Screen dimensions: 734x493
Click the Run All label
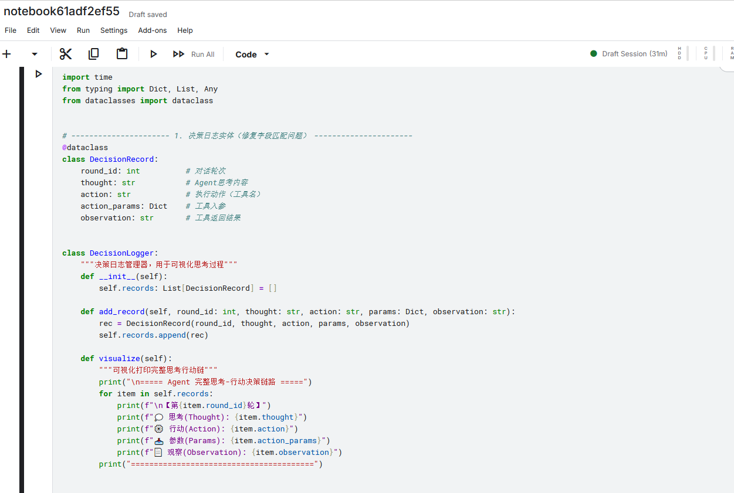pos(203,55)
